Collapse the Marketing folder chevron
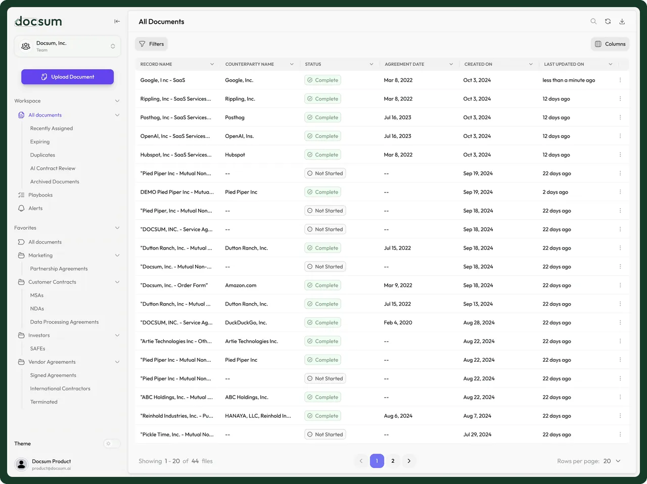647x484 pixels. [117, 256]
